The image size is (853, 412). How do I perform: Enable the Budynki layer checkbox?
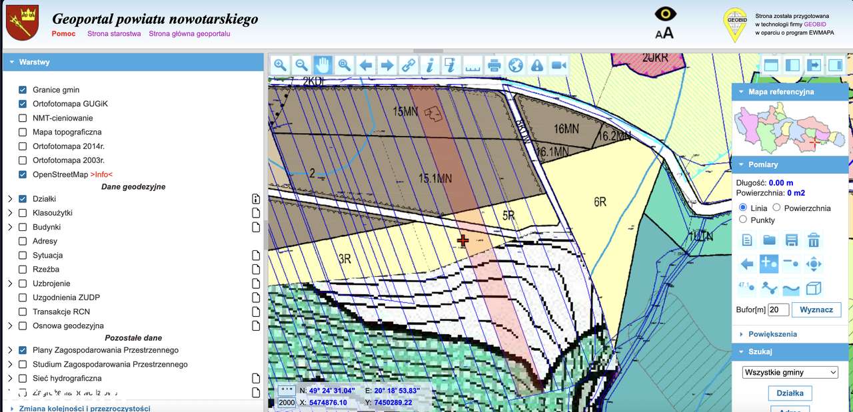pos(23,227)
